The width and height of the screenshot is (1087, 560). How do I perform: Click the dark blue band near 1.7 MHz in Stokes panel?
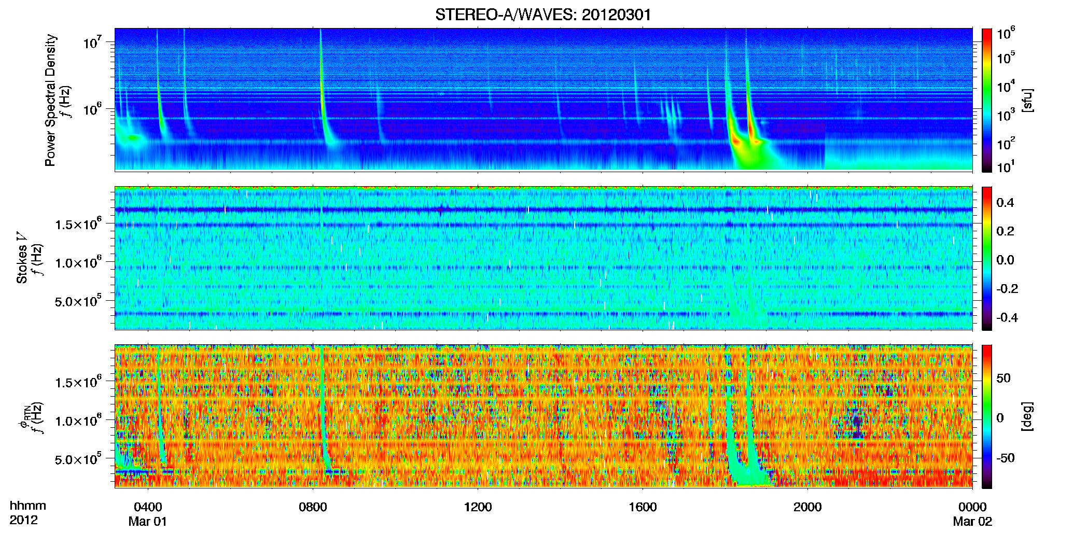click(x=543, y=210)
